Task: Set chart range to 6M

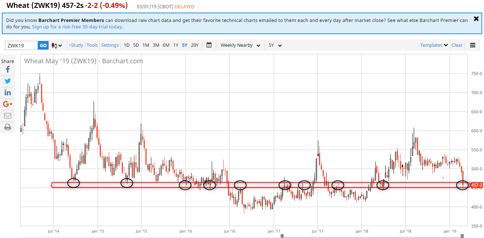Action: coord(166,45)
